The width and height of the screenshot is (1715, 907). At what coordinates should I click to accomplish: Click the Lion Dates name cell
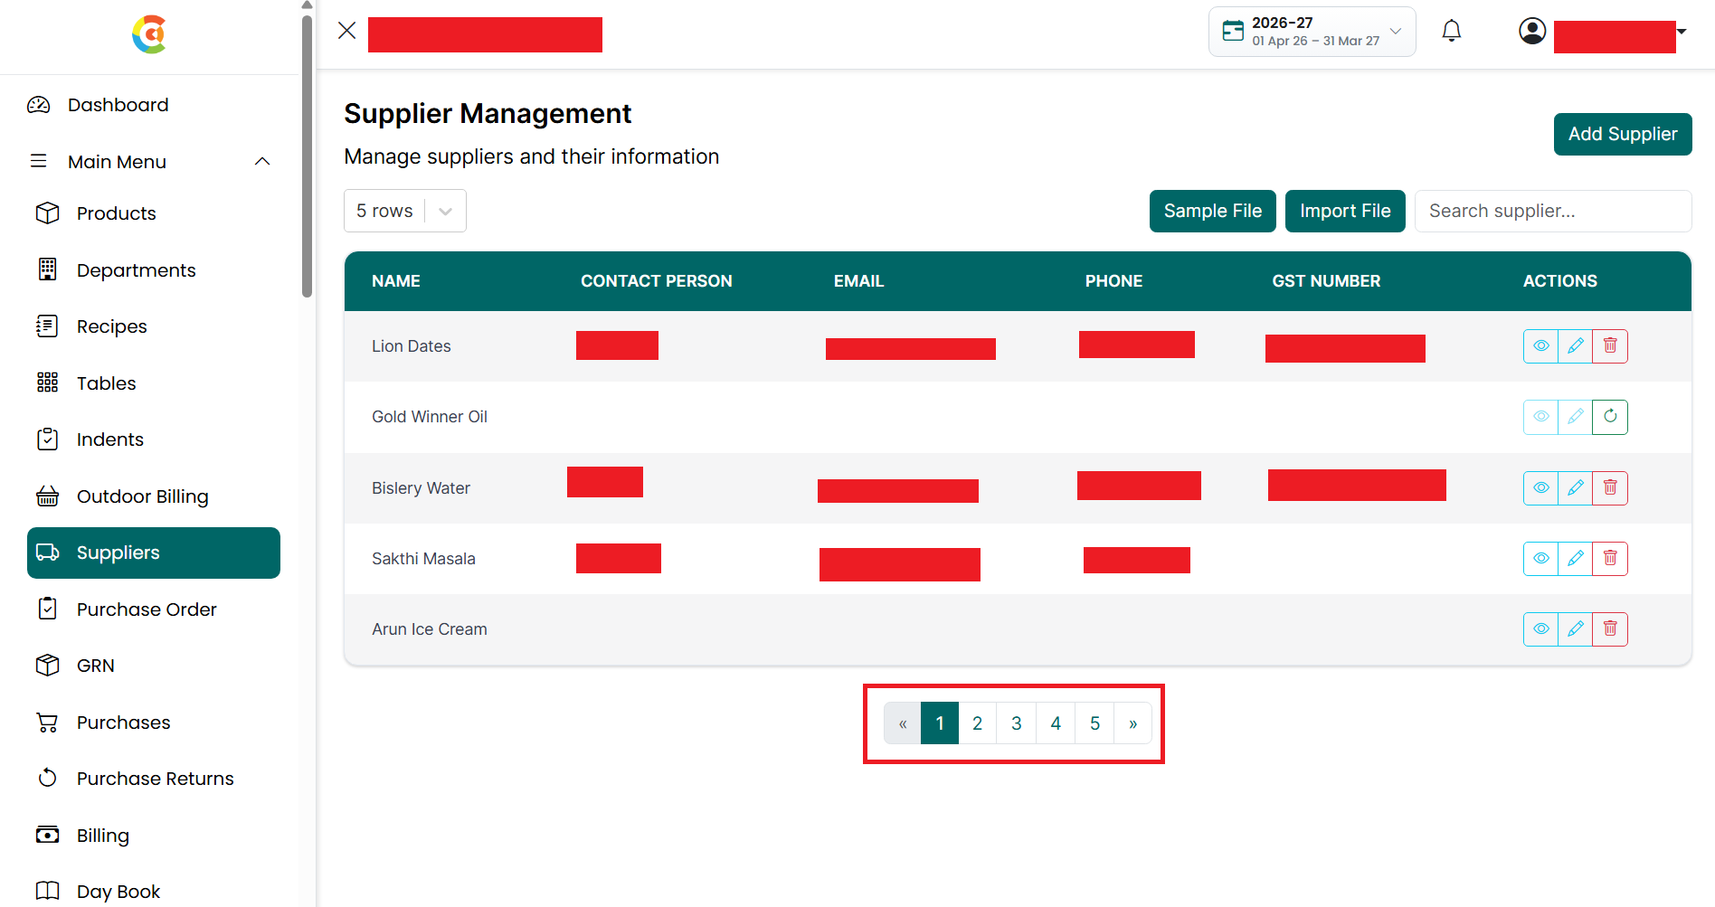coord(412,346)
